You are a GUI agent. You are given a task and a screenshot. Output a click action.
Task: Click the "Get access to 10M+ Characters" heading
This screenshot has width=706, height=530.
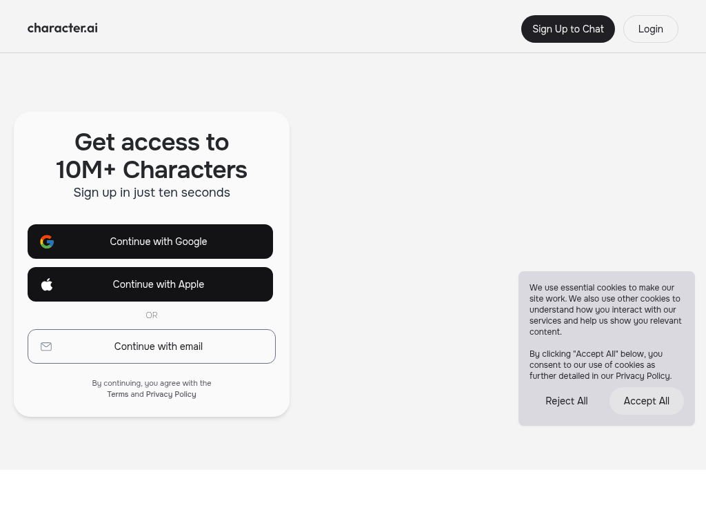[152, 156]
